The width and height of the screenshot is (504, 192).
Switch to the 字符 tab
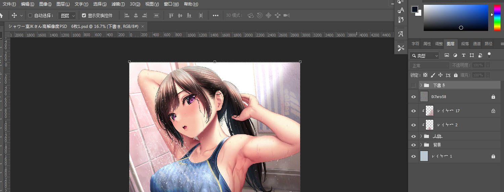point(416,44)
